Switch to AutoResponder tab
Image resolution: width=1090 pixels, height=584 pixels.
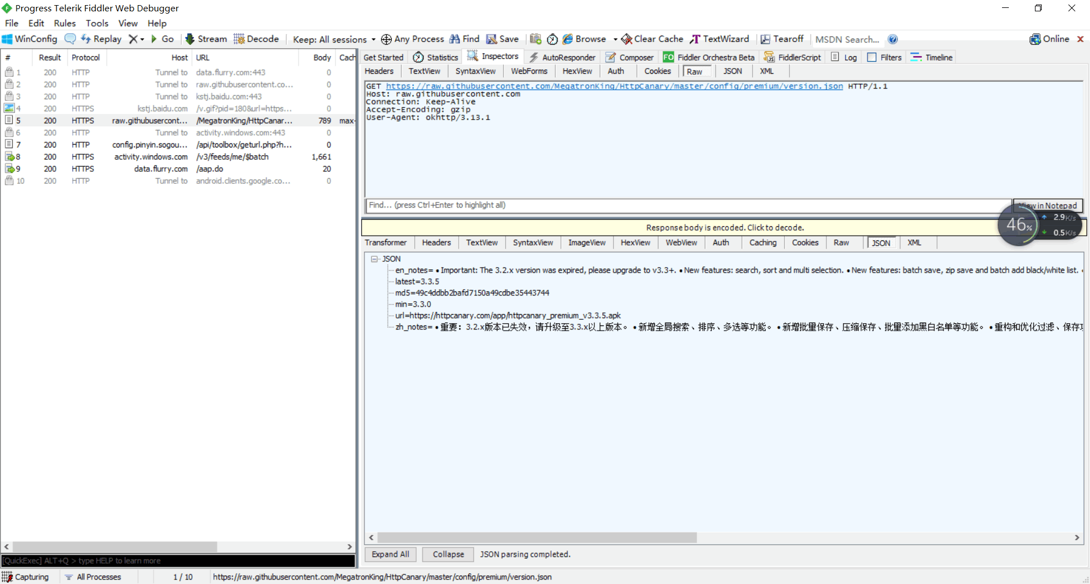point(562,57)
